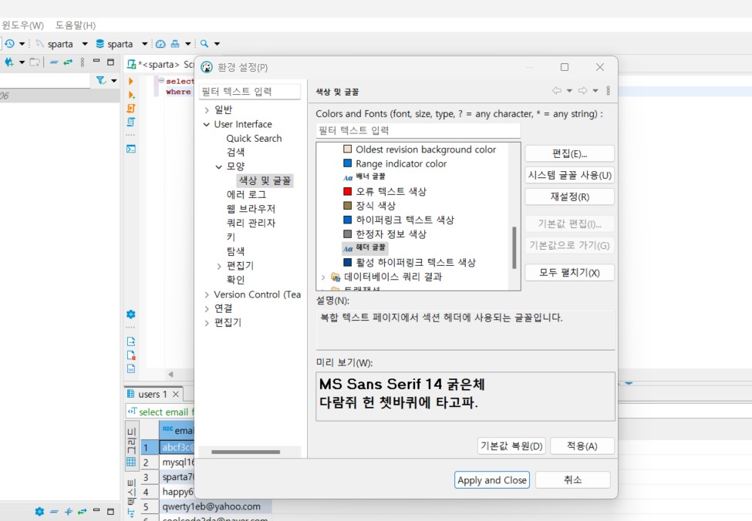Execute statement in new tab icon
Screen dimensions: 752x521
click(131, 95)
